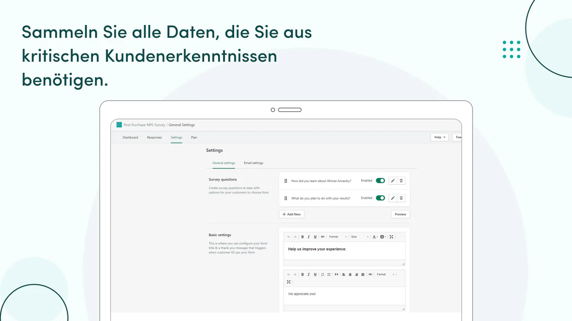Viewport: 572px width, 321px height.
Task: Open the text color dropdown in the title editor
Action: coord(375,237)
